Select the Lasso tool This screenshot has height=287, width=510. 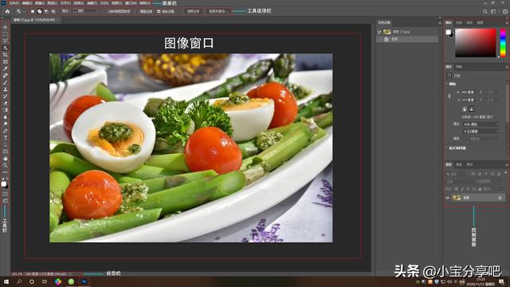point(6,41)
